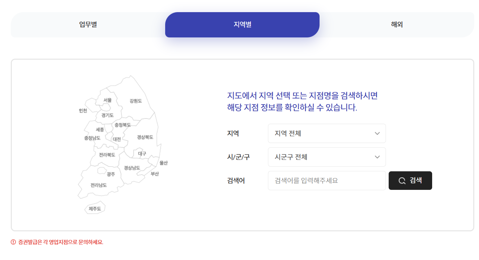This screenshot has height=260, width=479.
Task: Expand the chevron on the 시/군/구 selector
Action: [x=377, y=157]
